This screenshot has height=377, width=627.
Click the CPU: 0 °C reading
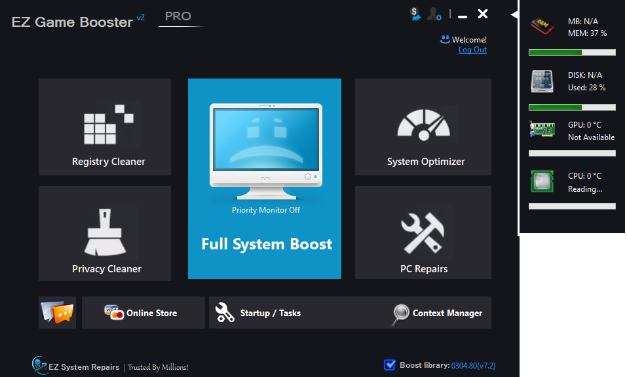point(584,175)
